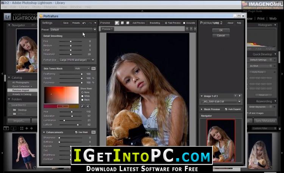Viewport: 284px width, 173px height.
Task: Collapse the Lightroom top panel arrow
Action: click(x=142, y=11)
